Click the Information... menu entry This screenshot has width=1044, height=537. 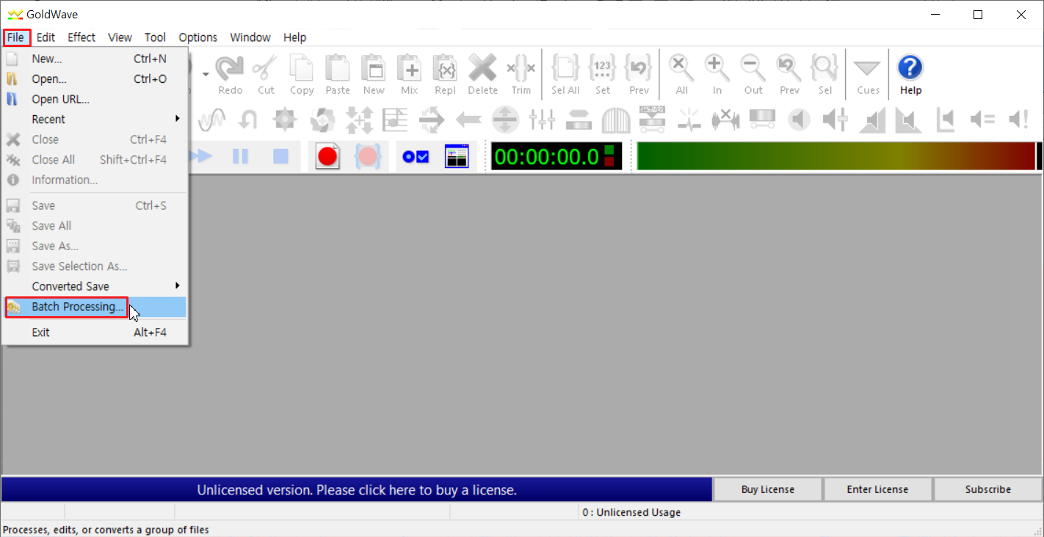click(x=95, y=180)
